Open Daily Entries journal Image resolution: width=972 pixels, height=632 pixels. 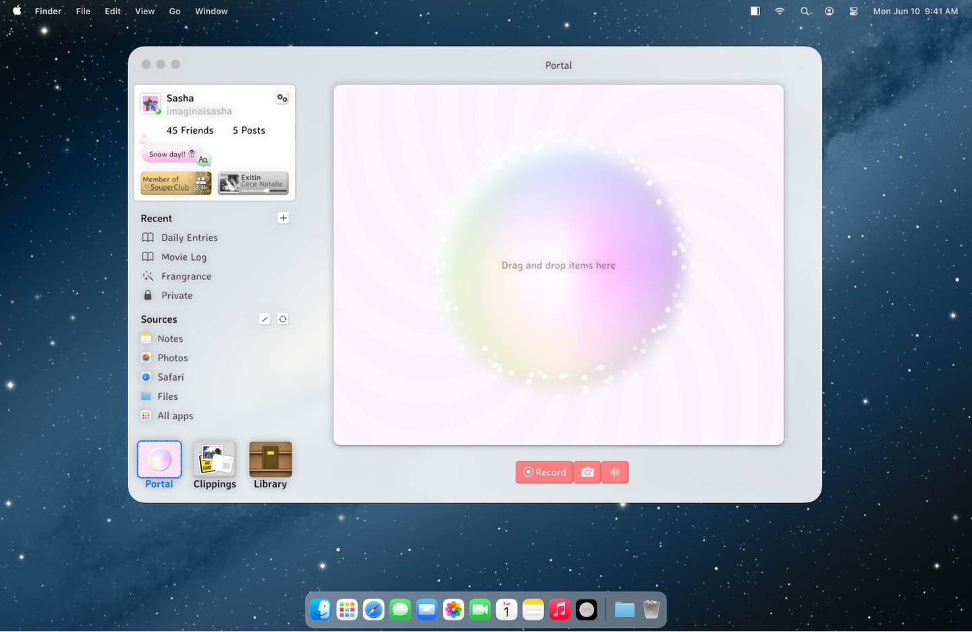click(x=180, y=238)
